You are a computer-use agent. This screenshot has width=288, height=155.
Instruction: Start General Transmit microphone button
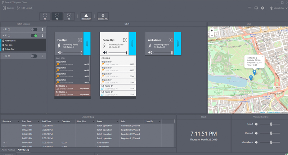coord(103,16)
